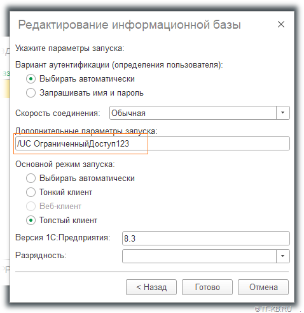The width and height of the screenshot is (304, 313).
Task: Click the Дополнительные параметры запуска text field
Action: coord(153,143)
